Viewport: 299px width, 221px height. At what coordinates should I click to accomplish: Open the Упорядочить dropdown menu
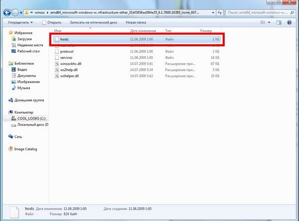[x=21, y=22]
